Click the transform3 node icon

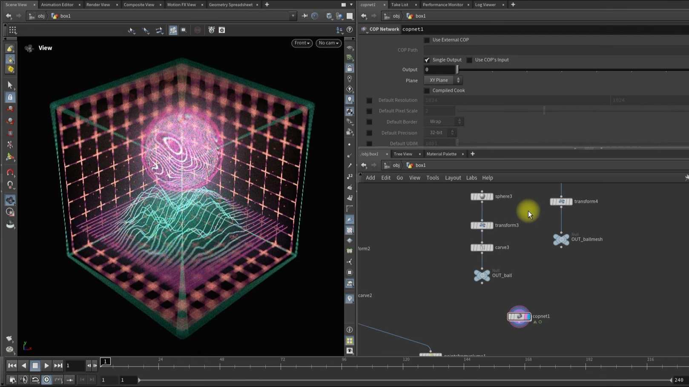[482, 225]
